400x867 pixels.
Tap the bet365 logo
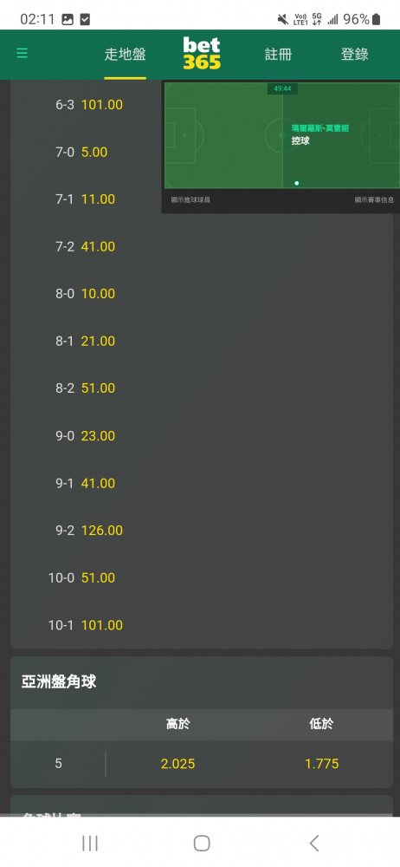202,54
